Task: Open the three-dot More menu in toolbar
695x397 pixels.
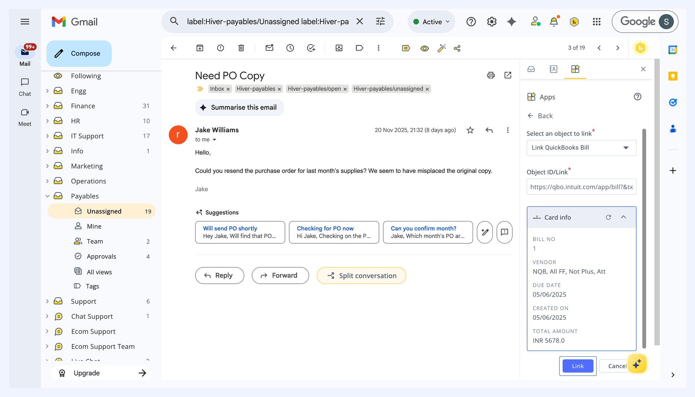Action: [x=378, y=48]
